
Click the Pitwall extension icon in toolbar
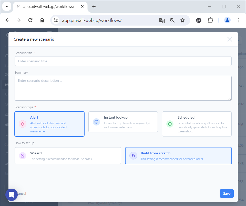[x=199, y=20]
